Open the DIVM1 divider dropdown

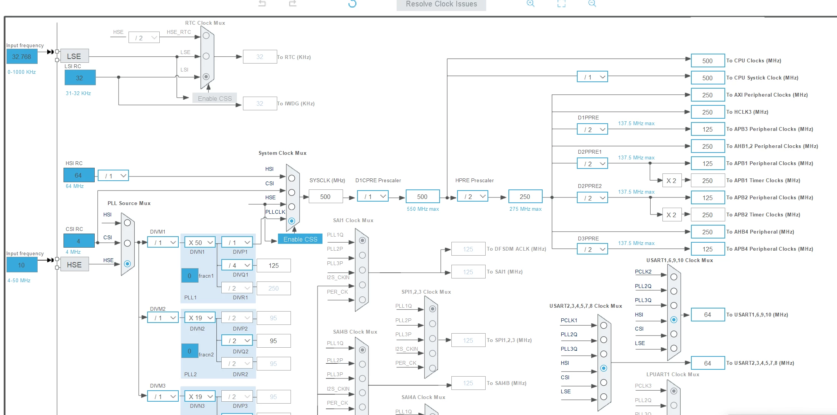(x=163, y=242)
